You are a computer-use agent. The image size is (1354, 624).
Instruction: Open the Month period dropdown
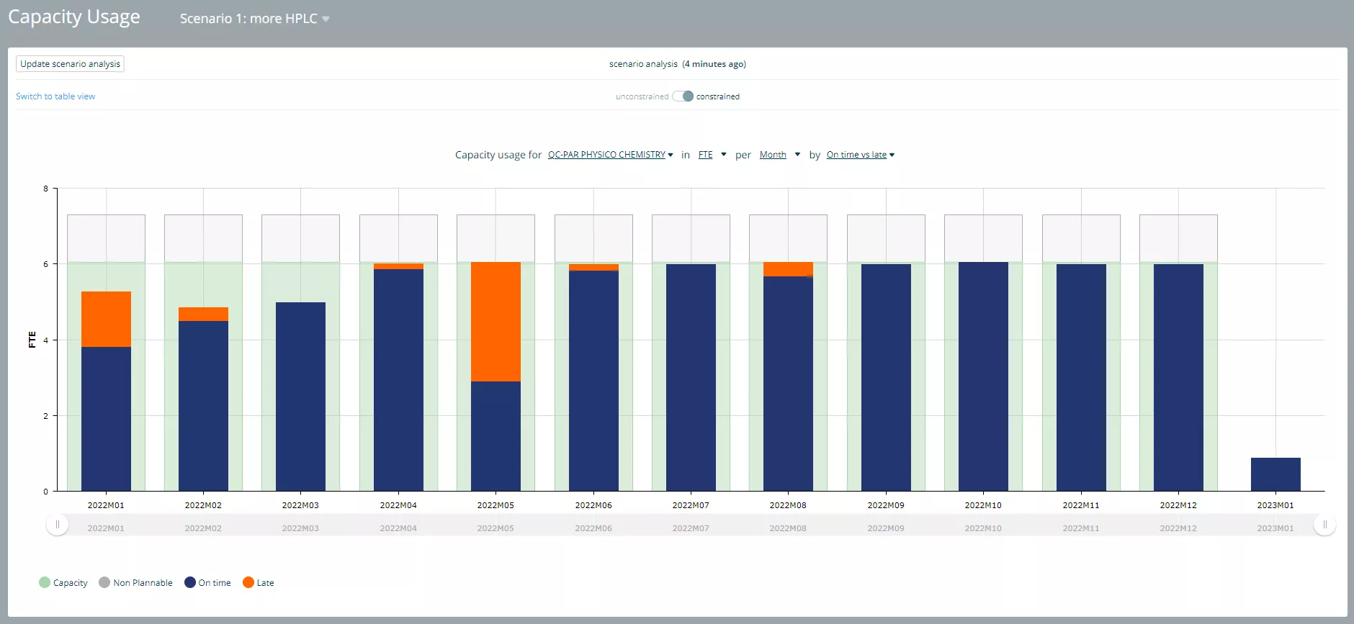780,155
